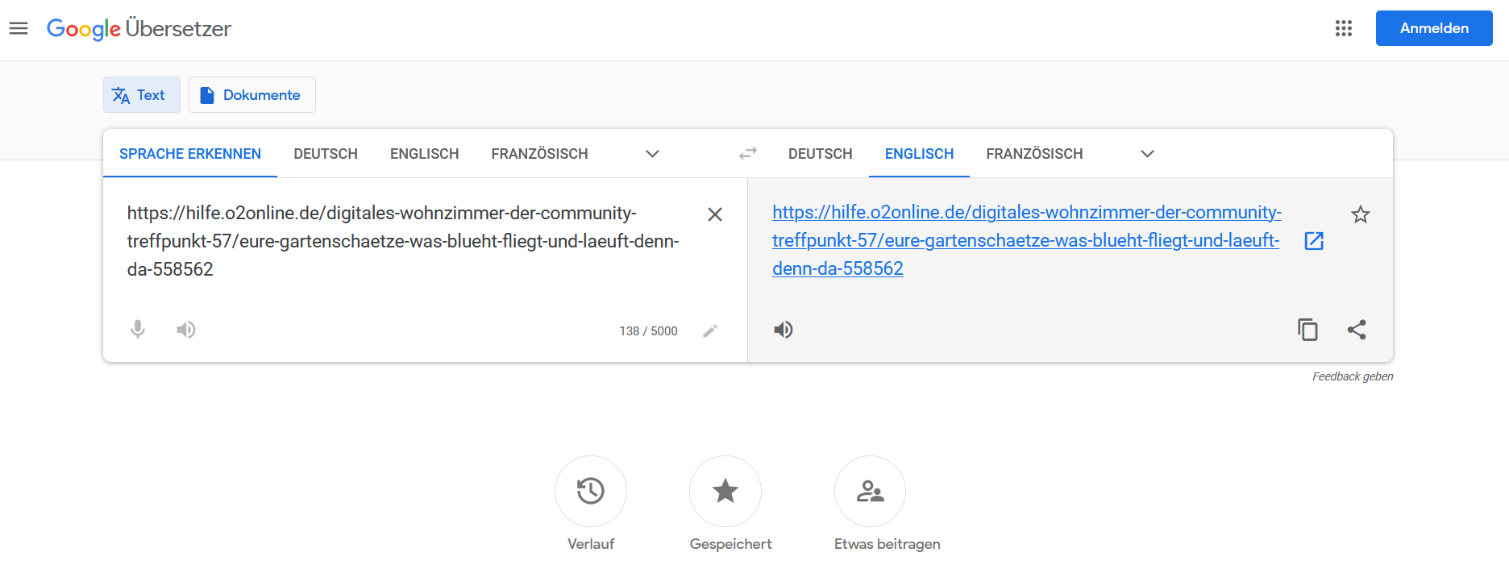Screen dimensions: 1509x565
Task: Open the Gespeichert saved translations
Action: pos(725,491)
